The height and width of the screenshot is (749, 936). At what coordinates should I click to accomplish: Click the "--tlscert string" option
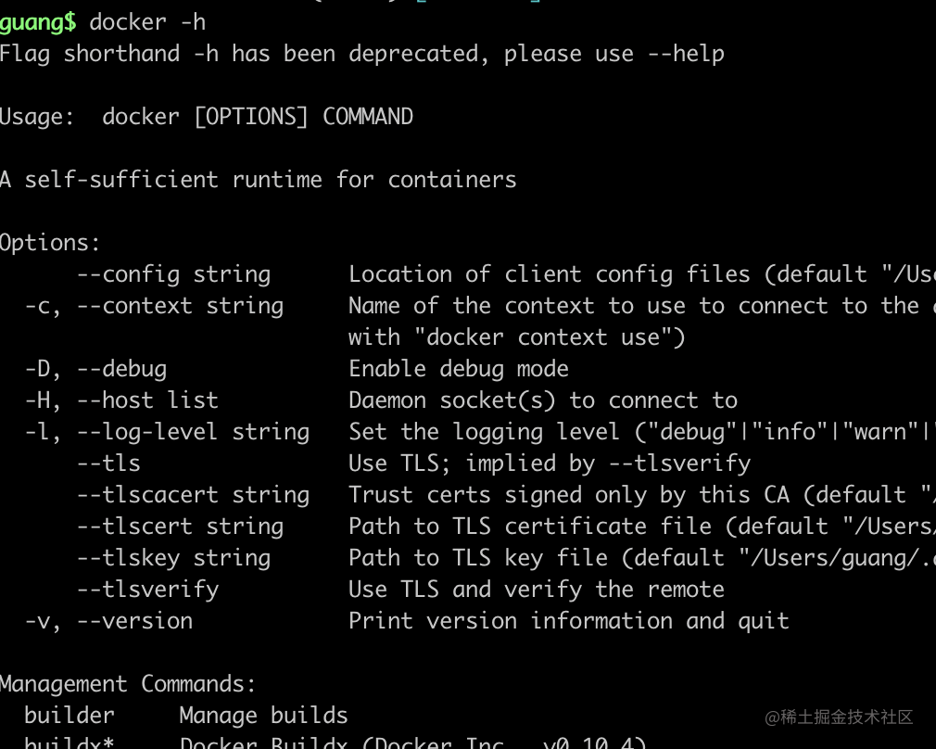tap(181, 527)
